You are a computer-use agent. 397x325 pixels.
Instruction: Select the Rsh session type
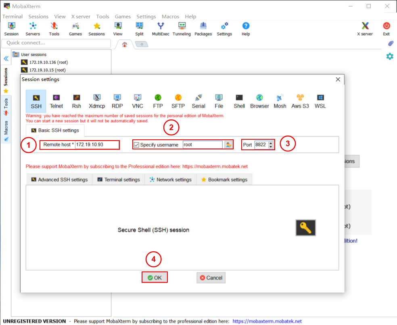(x=77, y=101)
